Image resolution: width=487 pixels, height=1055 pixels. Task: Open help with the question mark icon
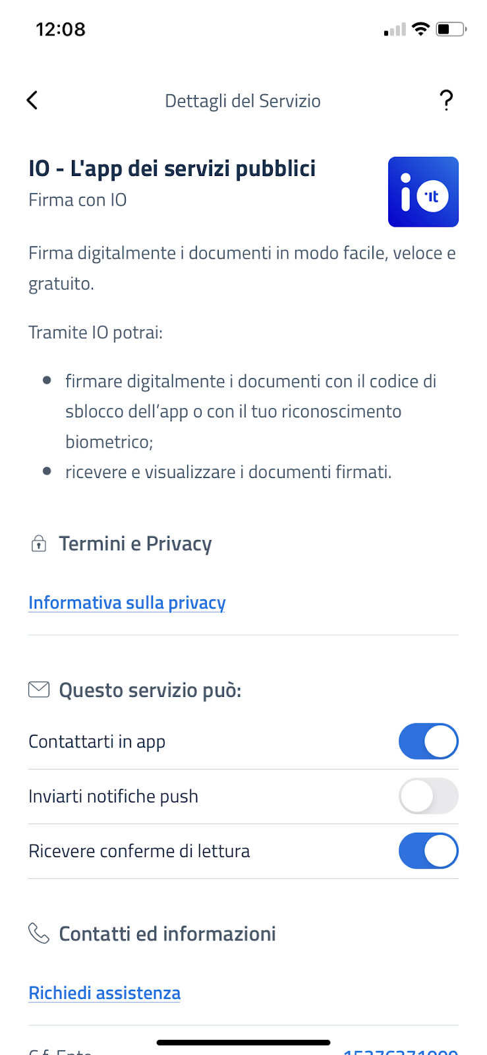[446, 100]
